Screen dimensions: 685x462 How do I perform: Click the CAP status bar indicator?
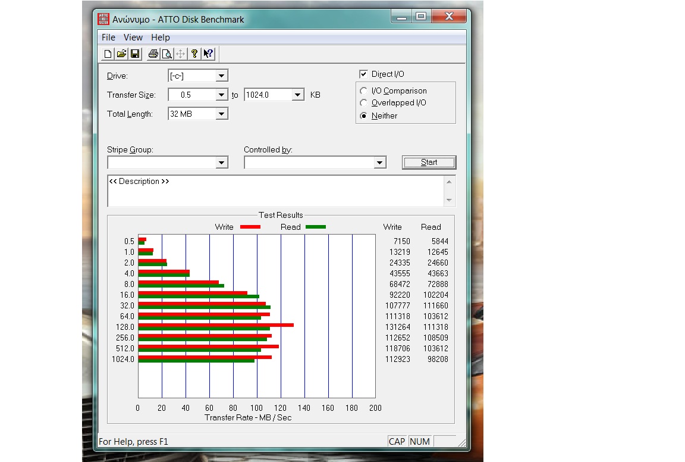pos(397,441)
